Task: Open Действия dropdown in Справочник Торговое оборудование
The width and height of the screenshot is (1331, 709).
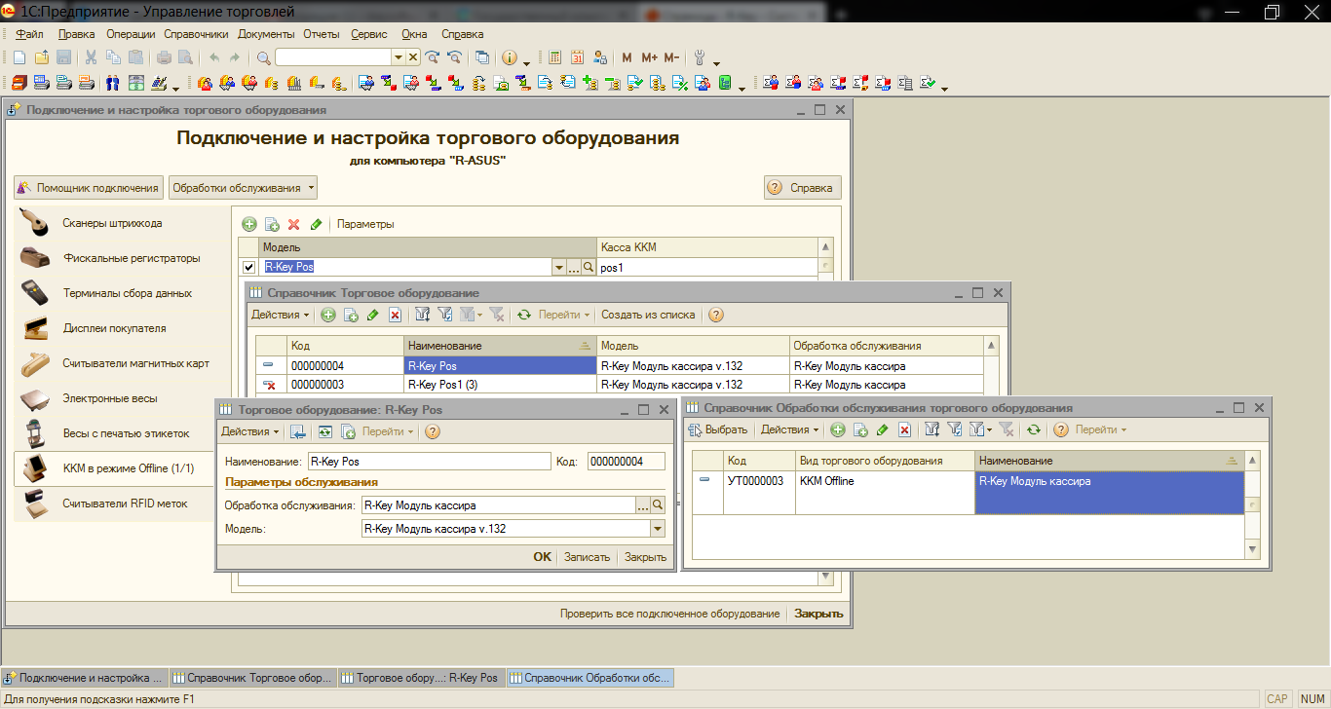Action: (280, 315)
